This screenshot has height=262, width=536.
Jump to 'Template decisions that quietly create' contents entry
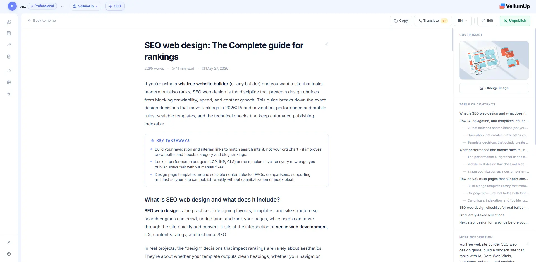coord(498,142)
